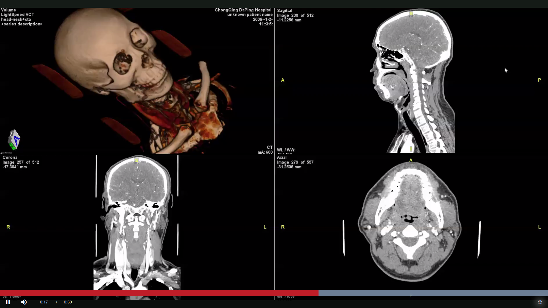Click the 'S' superior marker in coronal view
Screen dimensions: 548x308
pos(137,160)
